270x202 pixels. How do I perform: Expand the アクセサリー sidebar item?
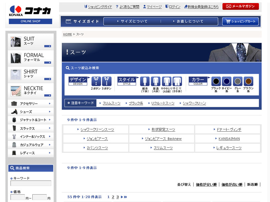click(31, 104)
